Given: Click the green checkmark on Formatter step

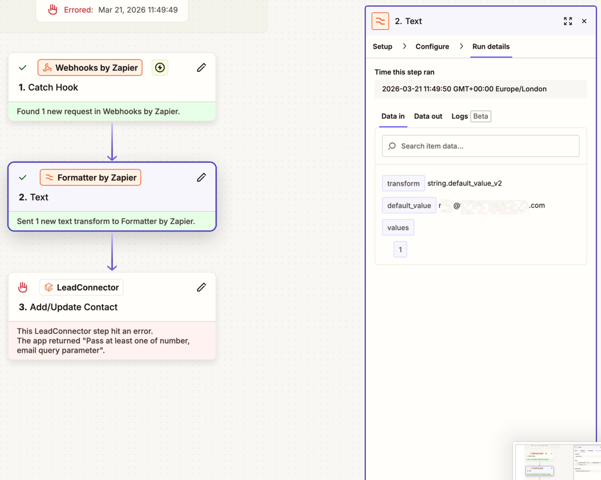Looking at the screenshot, I should [23, 178].
